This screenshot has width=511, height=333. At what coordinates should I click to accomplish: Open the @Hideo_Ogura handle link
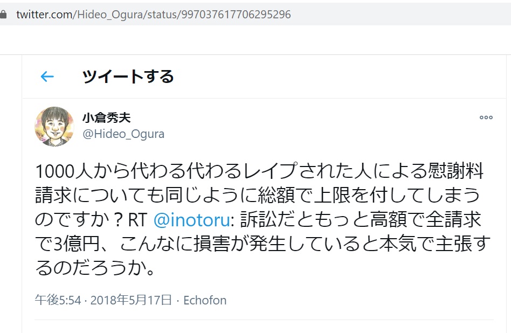[123, 134]
